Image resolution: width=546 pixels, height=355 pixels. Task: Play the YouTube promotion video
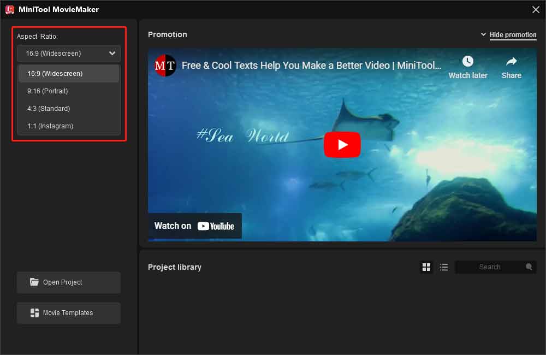342,145
